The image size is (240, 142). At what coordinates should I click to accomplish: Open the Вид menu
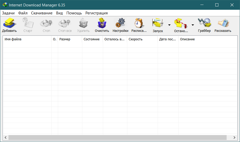59,13
